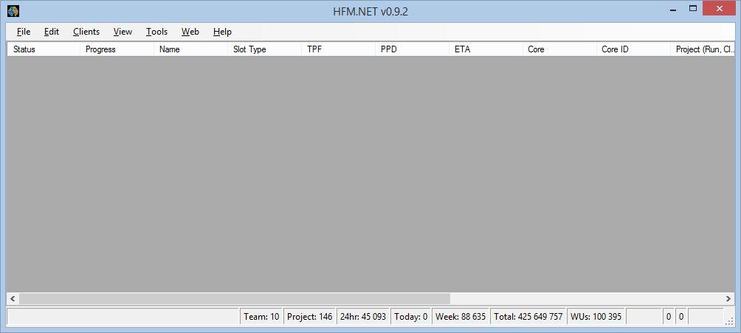Close the HFM.NET window
741x333 pixels.
tap(720, 9)
